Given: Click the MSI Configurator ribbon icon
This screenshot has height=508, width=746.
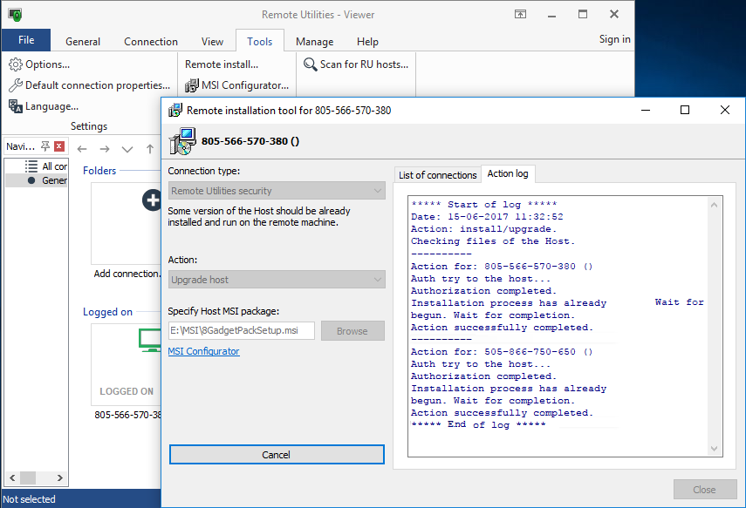Looking at the screenshot, I should click(192, 85).
